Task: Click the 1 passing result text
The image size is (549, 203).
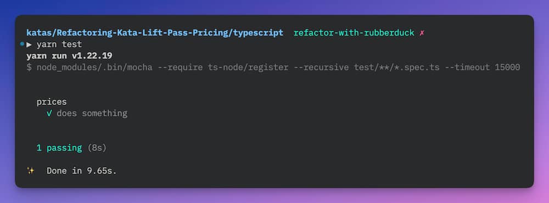Action: [59, 148]
